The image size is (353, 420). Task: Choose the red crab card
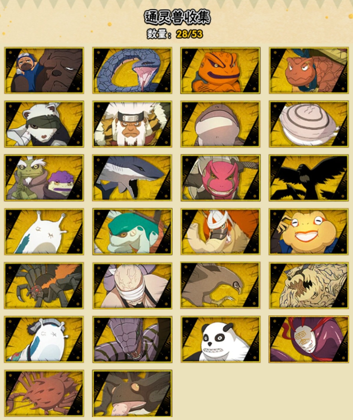[44, 393]
